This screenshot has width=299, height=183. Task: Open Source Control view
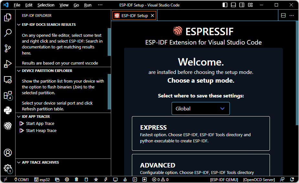coord(8,48)
